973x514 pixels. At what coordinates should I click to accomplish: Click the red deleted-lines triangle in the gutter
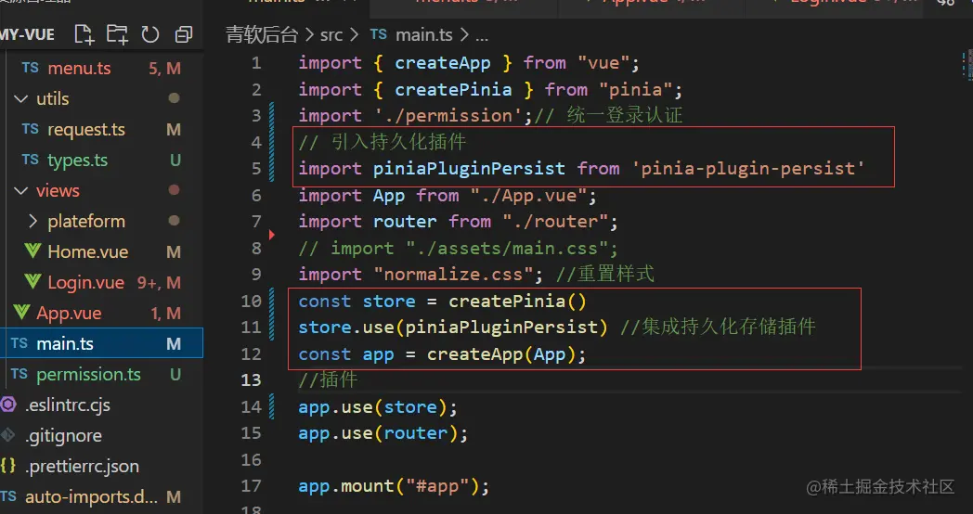(x=272, y=235)
